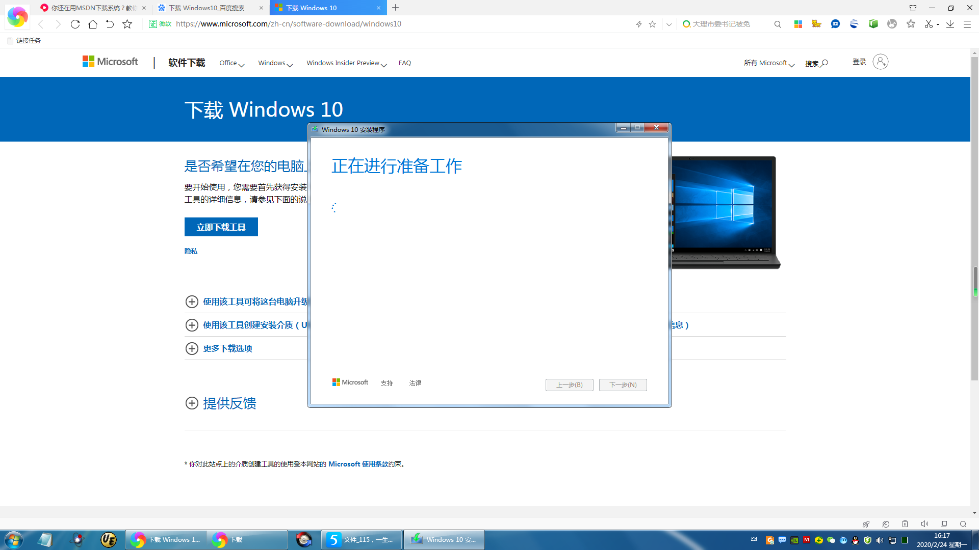Open the browser hamburger menu

pyautogui.click(x=967, y=24)
